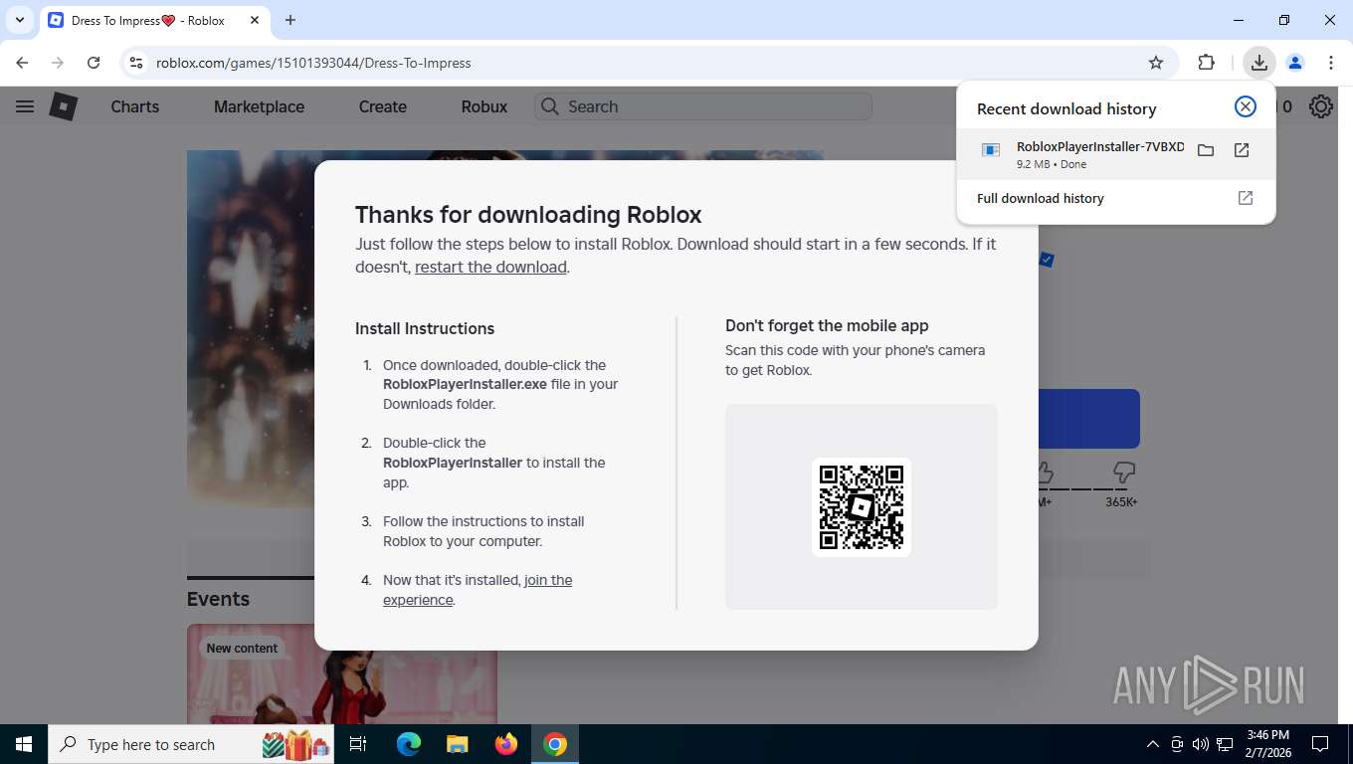Open Robux in Roblox navigation
The width and height of the screenshot is (1353, 764).
[x=484, y=106]
